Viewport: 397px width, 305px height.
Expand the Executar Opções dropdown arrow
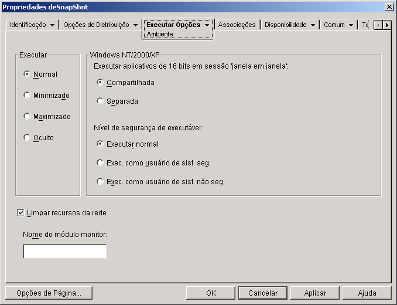[x=207, y=25]
